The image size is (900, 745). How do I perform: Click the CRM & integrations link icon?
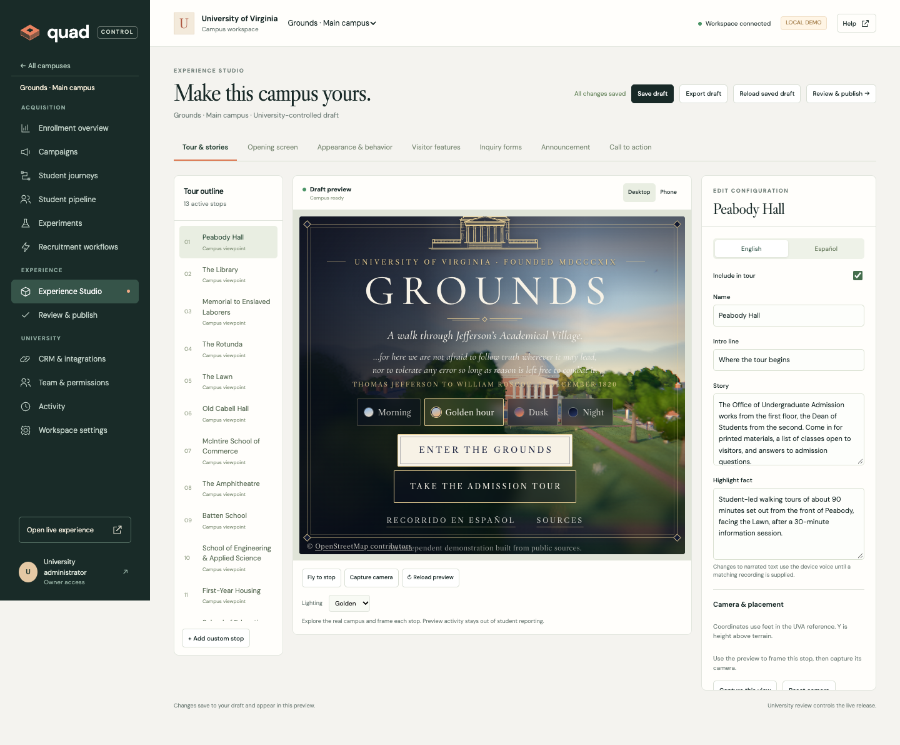pyautogui.click(x=26, y=359)
